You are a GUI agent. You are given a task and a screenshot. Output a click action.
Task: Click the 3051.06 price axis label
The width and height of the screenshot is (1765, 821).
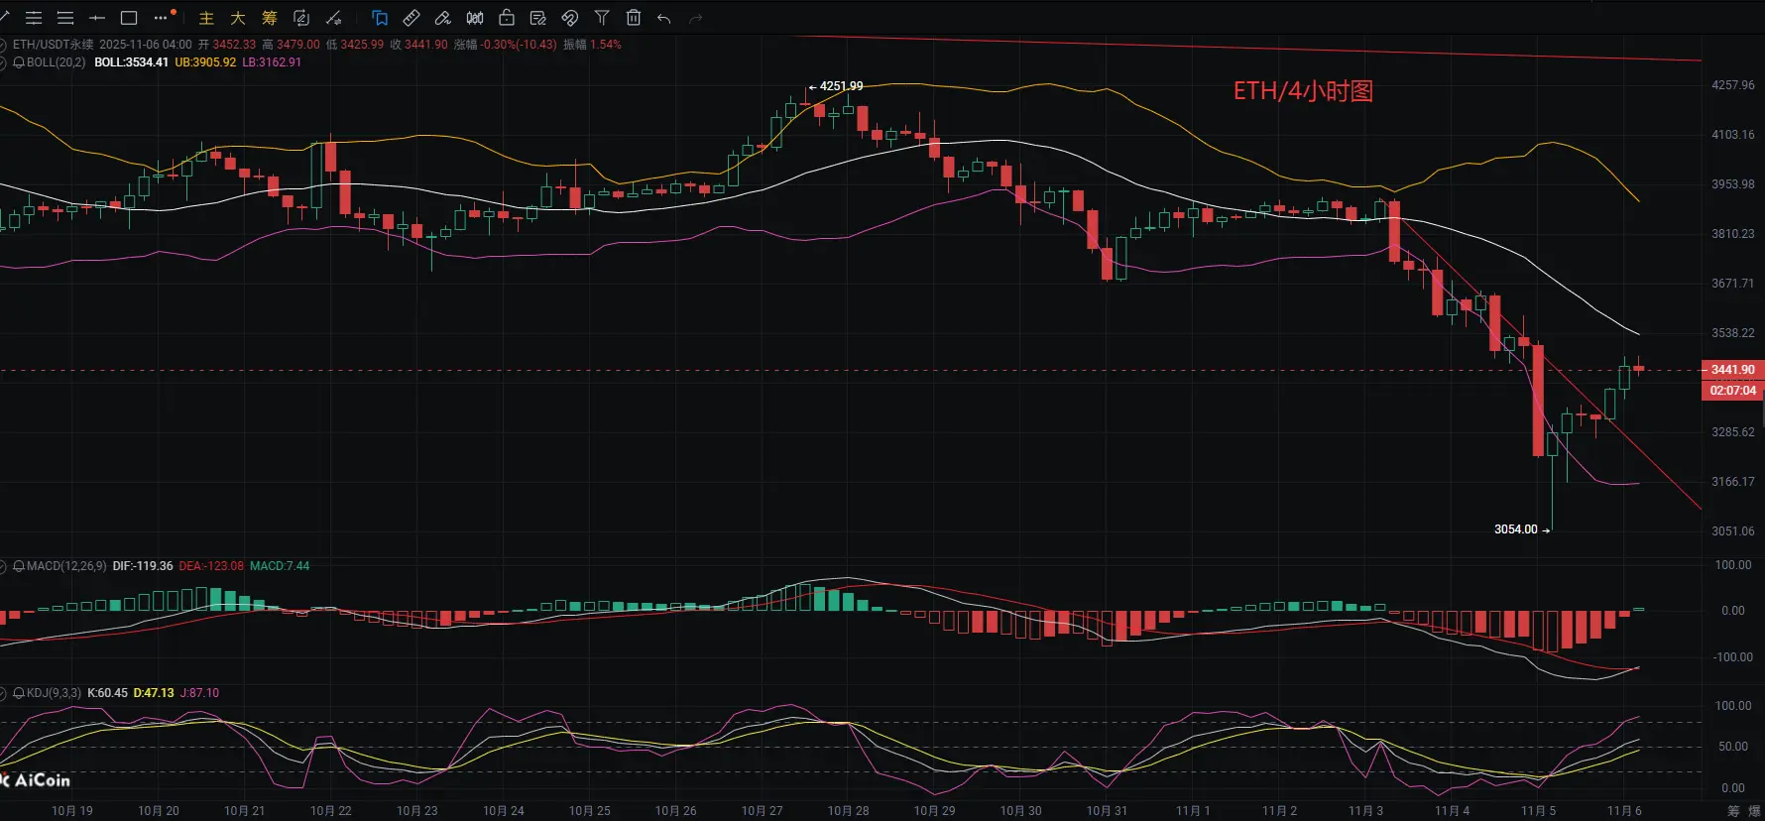pos(1732,531)
